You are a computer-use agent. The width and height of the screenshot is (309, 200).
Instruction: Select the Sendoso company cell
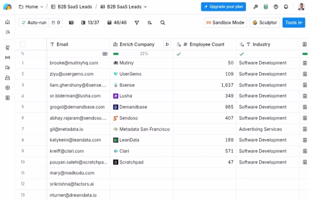tap(142, 118)
